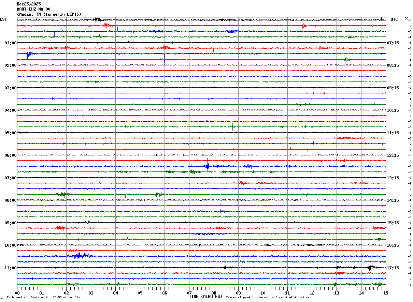
Task: Click minute tick label 15 on the x-axis
Action: point(386,293)
